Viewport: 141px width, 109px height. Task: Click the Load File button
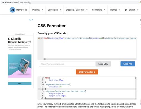click(x=128, y=64)
